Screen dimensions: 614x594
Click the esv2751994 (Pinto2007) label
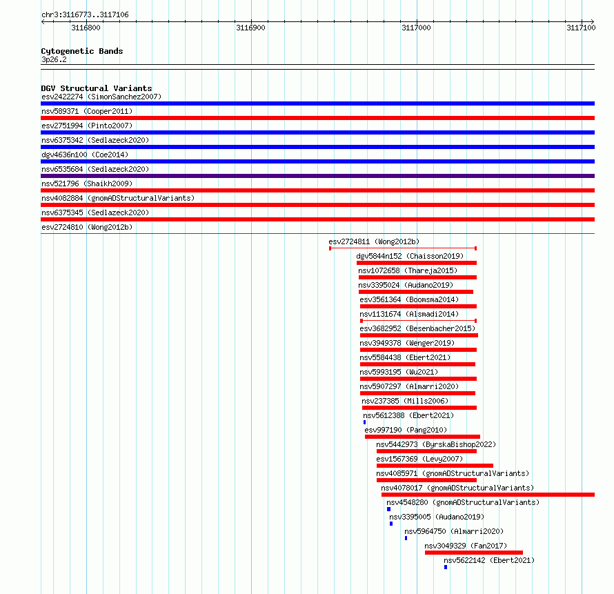pos(87,126)
